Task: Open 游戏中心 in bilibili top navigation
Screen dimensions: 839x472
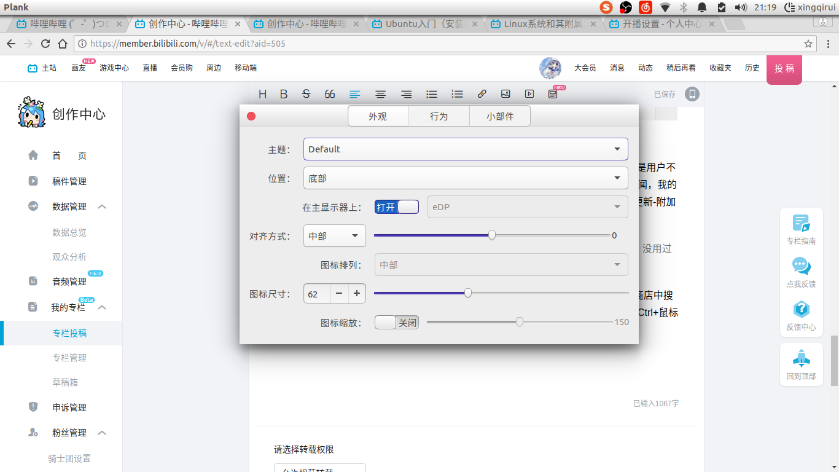Action: 114,68
